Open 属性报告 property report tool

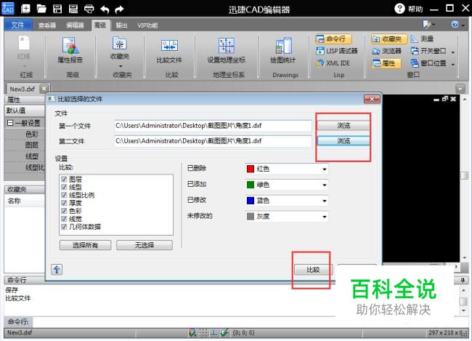pyautogui.click(x=70, y=49)
